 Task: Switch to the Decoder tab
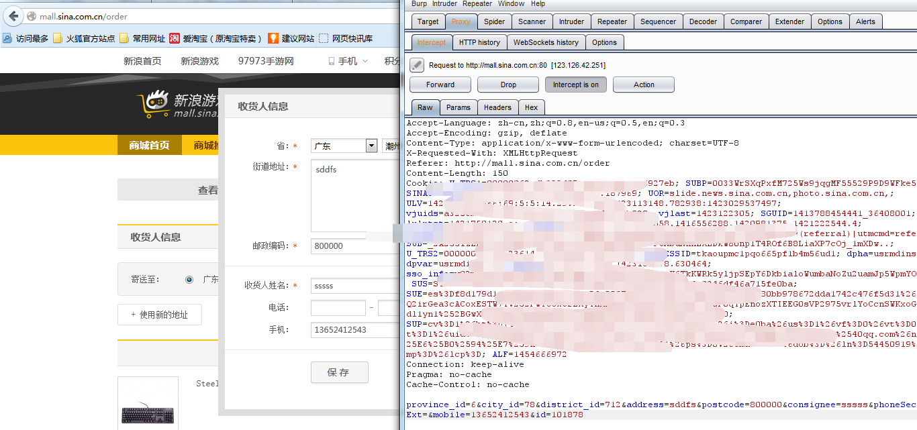point(704,21)
